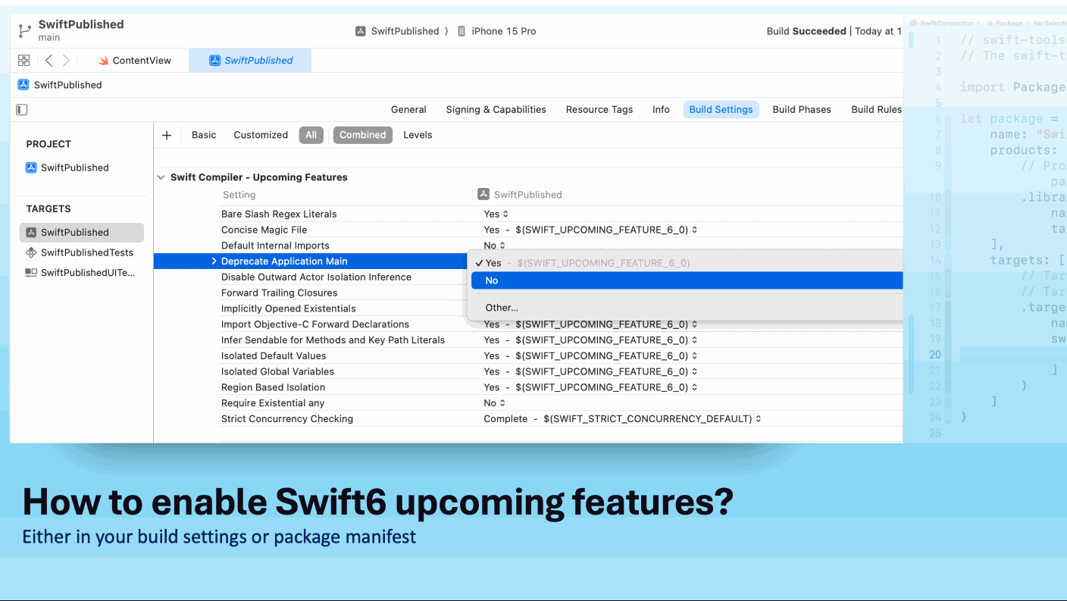Select the Forward Trailing Closures setting
1067x601 pixels.
coord(279,293)
